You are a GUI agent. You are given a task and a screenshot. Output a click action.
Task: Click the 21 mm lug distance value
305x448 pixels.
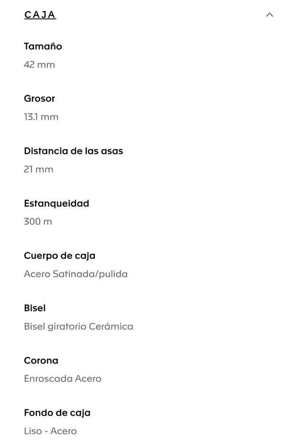[39, 169]
